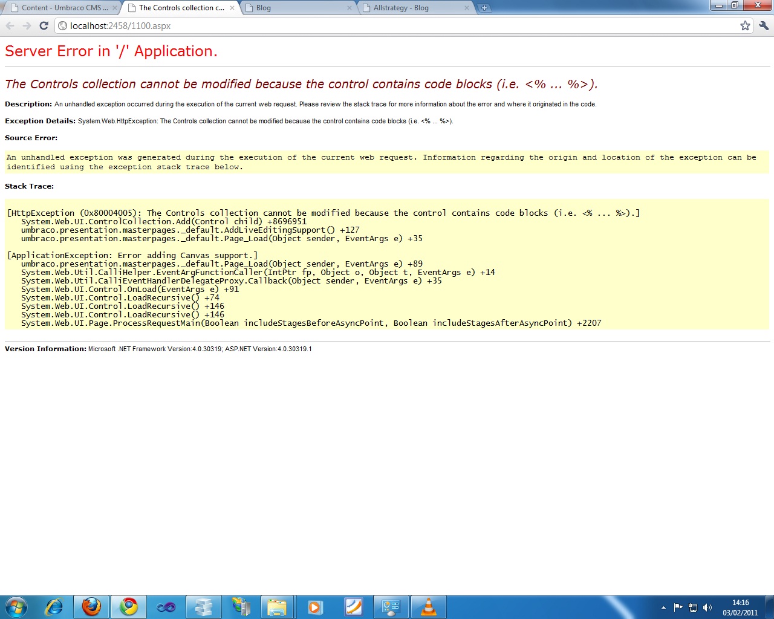
Task: Switch to Chrome in the taskbar
Action: [x=129, y=607]
